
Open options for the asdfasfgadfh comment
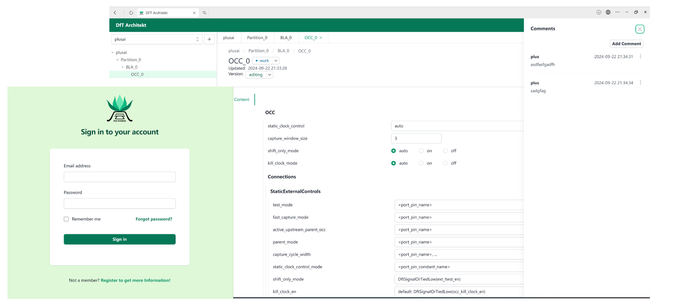[640, 57]
